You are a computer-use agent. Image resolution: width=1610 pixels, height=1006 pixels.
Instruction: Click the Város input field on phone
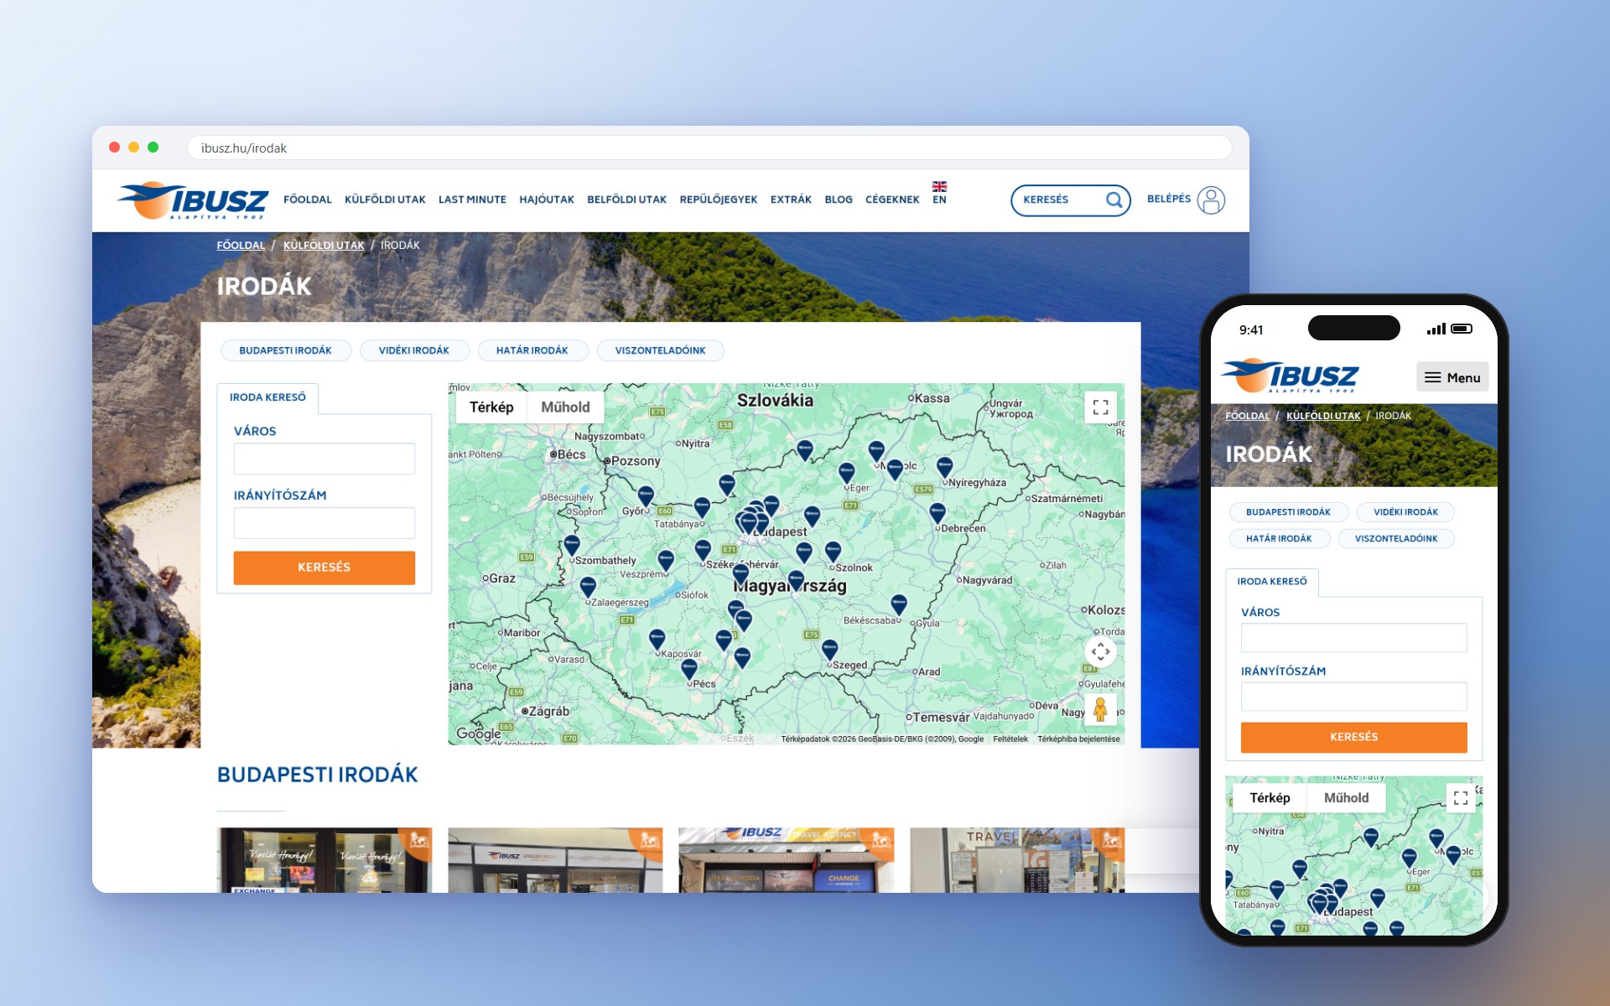[x=1353, y=637]
